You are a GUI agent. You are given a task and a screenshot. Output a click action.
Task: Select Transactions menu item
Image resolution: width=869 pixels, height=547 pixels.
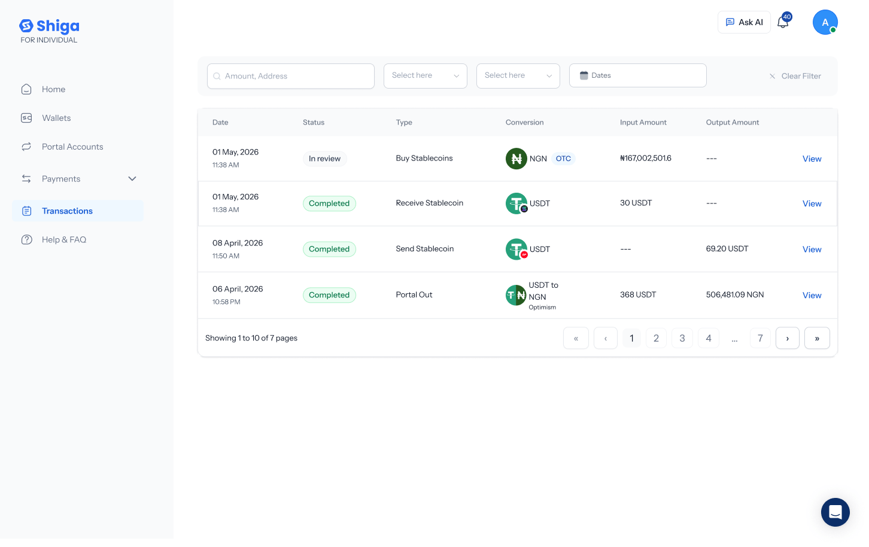[x=78, y=211]
